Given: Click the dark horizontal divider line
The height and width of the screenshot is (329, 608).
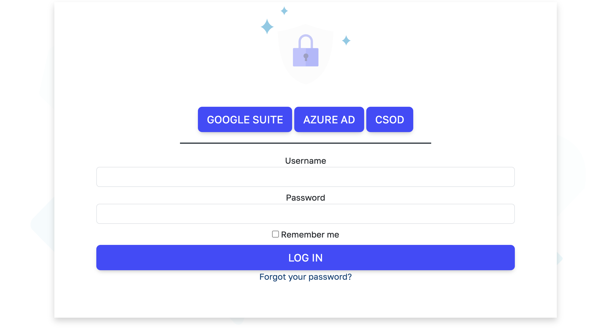Looking at the screenshot, I should pyautogui.click(x=306, y=143).
